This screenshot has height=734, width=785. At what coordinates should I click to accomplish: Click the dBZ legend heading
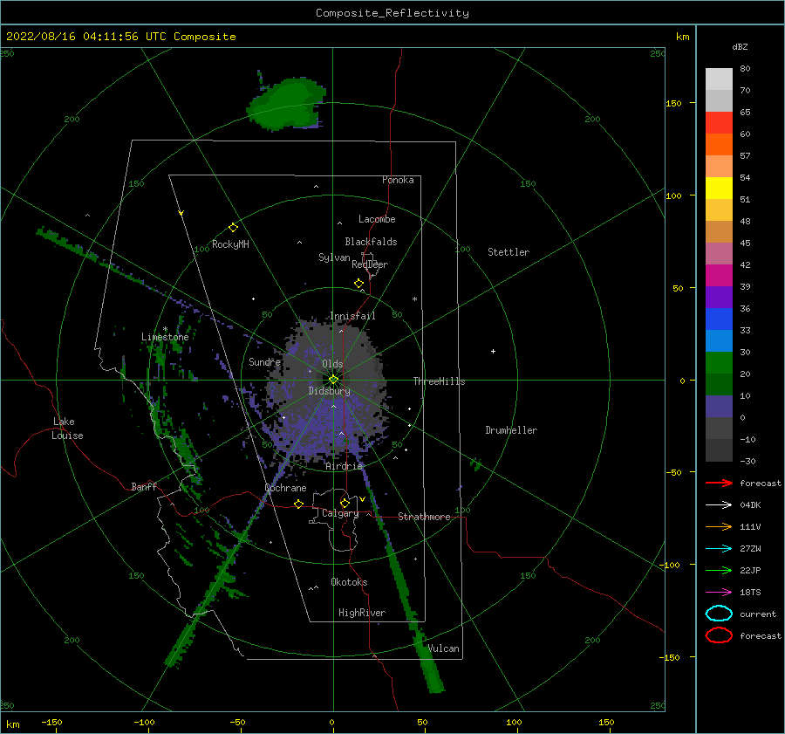[740, 46]
